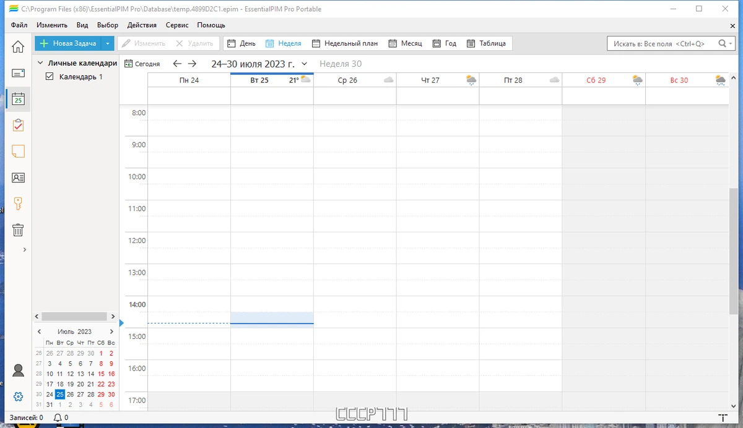Select July 28 in the mini calendar
Viewport: 743px width, 428px height.
pyautogui.click(x=90, y=394)
